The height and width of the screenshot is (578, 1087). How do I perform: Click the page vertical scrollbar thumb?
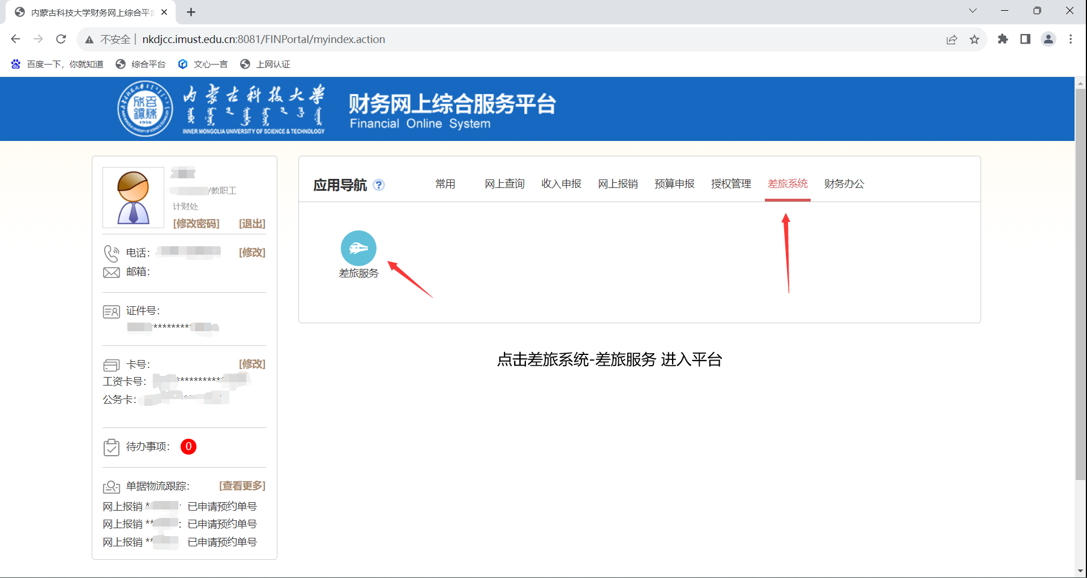1080,283
